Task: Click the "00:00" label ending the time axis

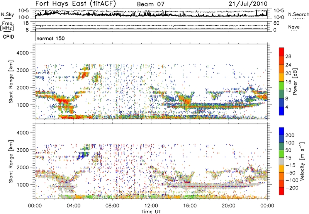Action: [x=267, y=206]
